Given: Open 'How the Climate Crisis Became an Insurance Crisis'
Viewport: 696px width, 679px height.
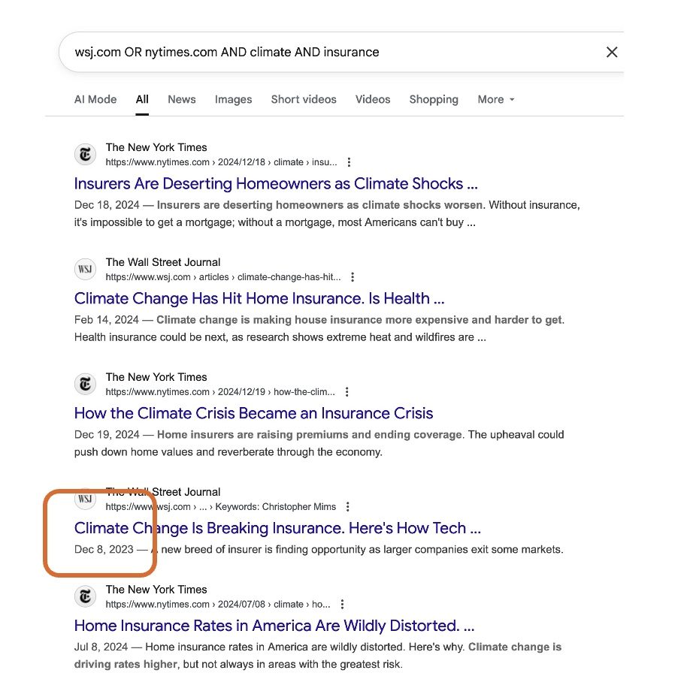Looking at the screenshot, I should (x=253, y=413).
